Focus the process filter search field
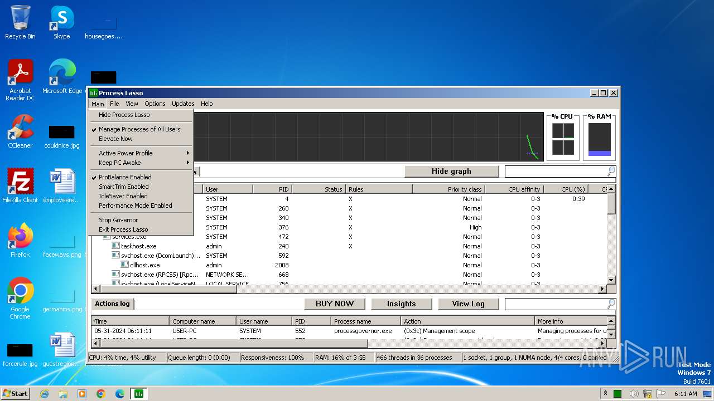This screenshot has width=714, height=401. [x=556, y=171]
